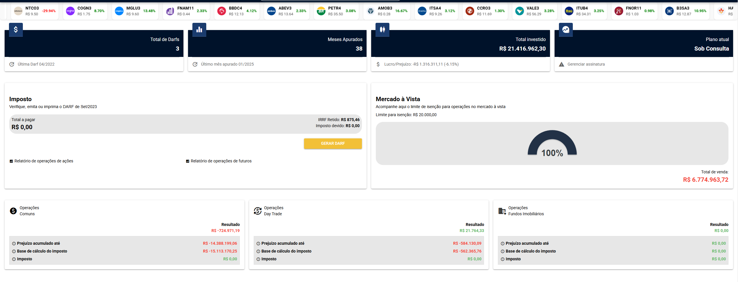Click the info icon beside Base de cálculo do imposto
The width and height of the screenshot is (738, 282).
14,251
